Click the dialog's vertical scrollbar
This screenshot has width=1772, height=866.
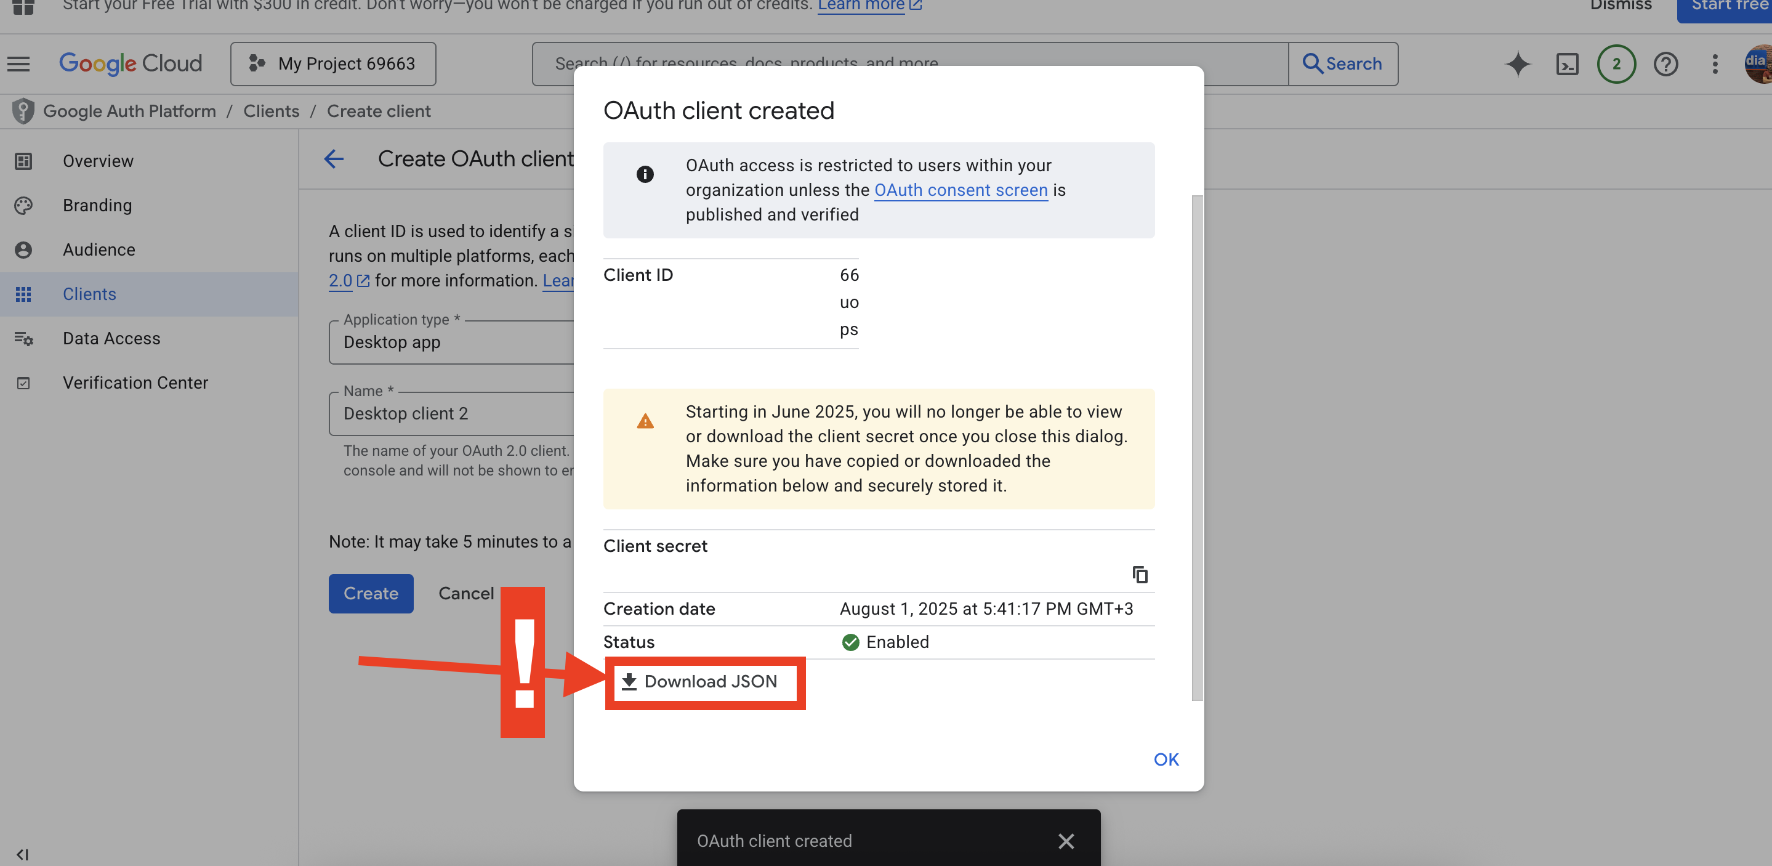[x=1197, y=447]
